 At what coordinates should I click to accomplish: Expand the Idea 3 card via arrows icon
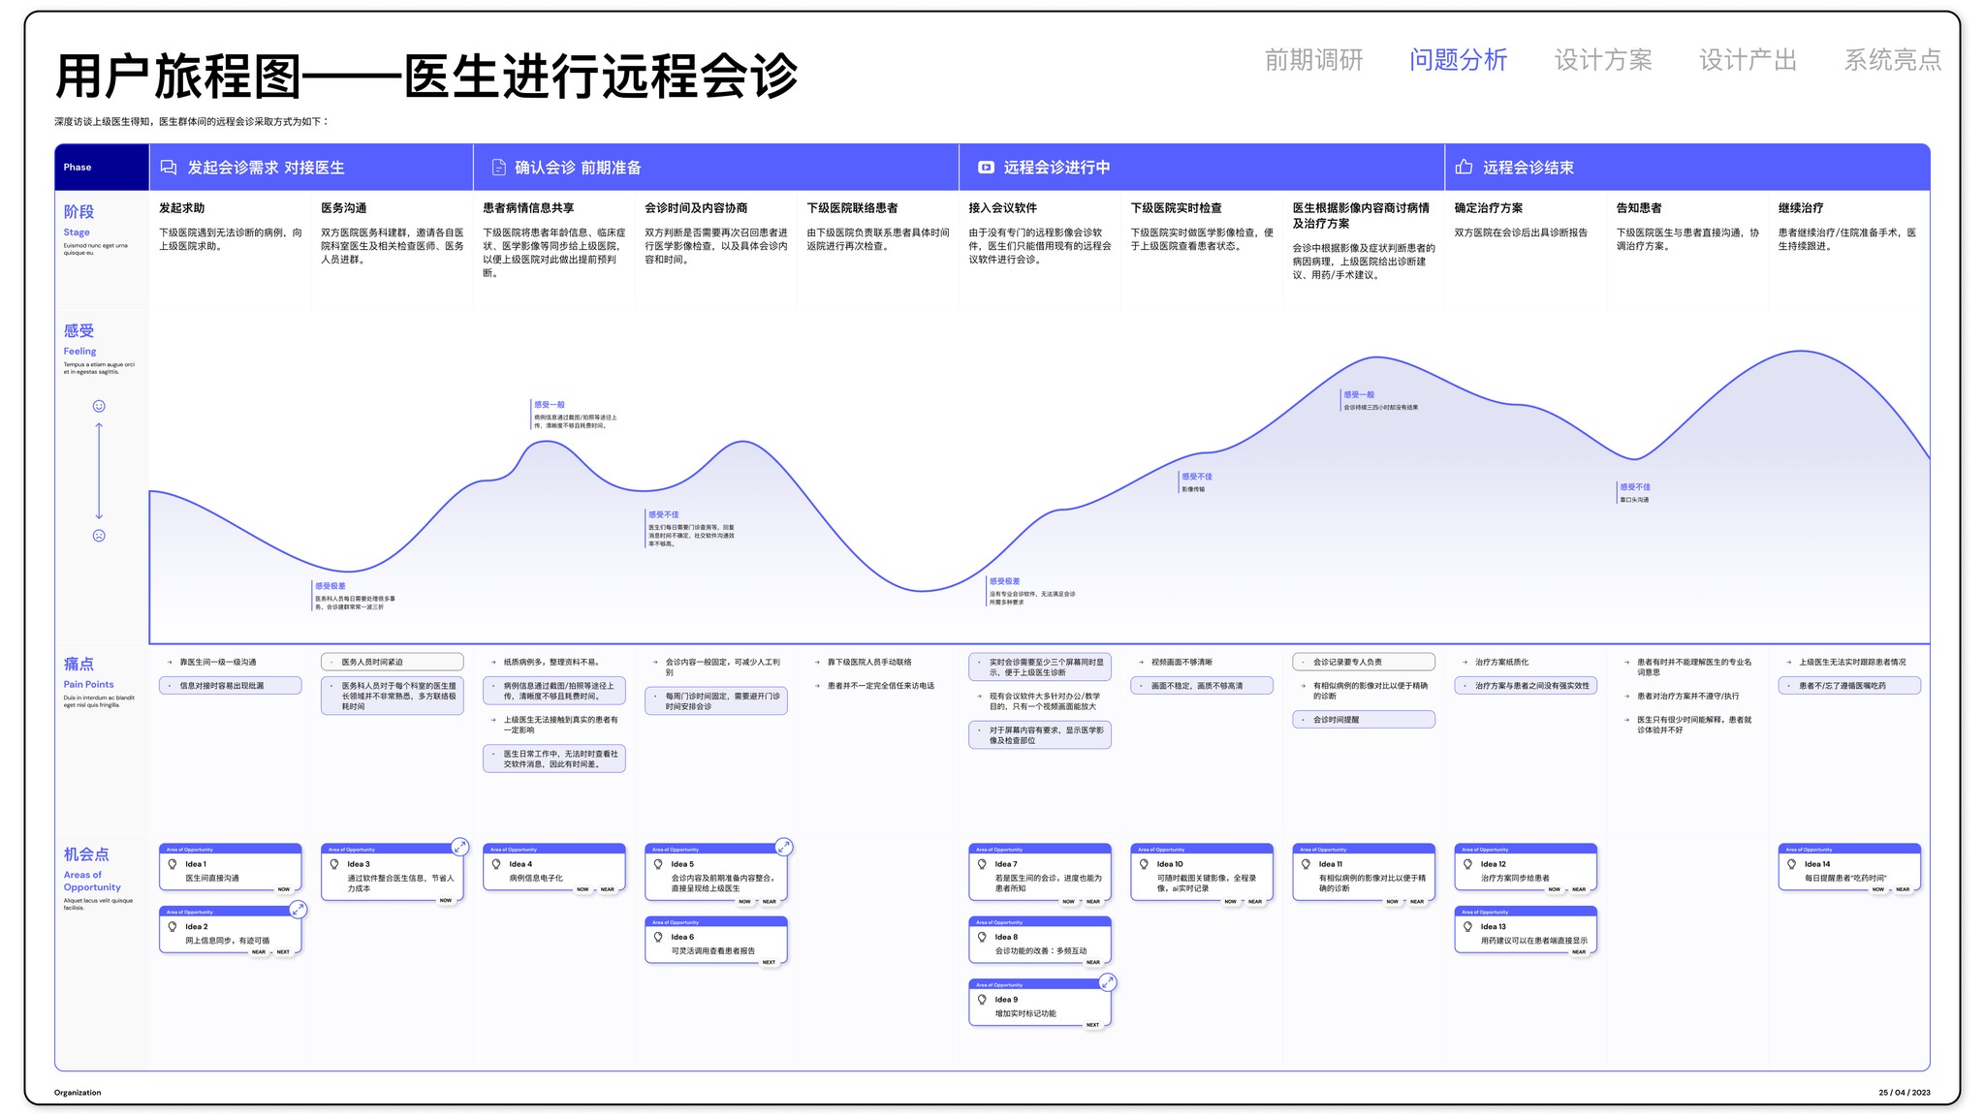pyautogui.click(x=460, y=847)
